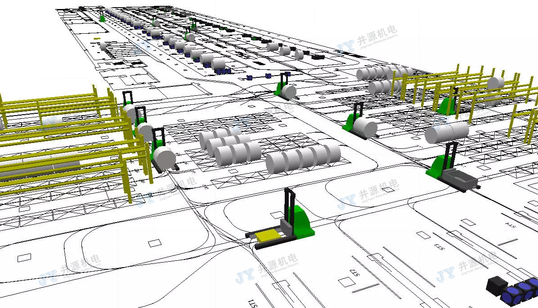
Task: Click the ST1 station label
Action: point(252,304)
